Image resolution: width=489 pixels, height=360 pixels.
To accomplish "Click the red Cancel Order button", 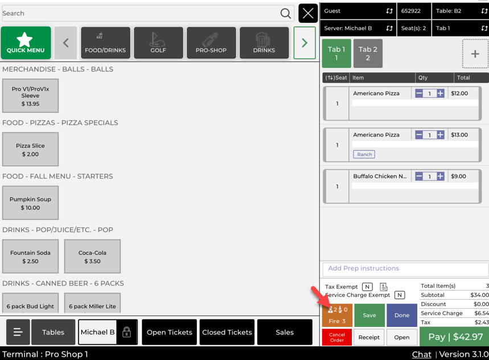I will coord(337,337).
